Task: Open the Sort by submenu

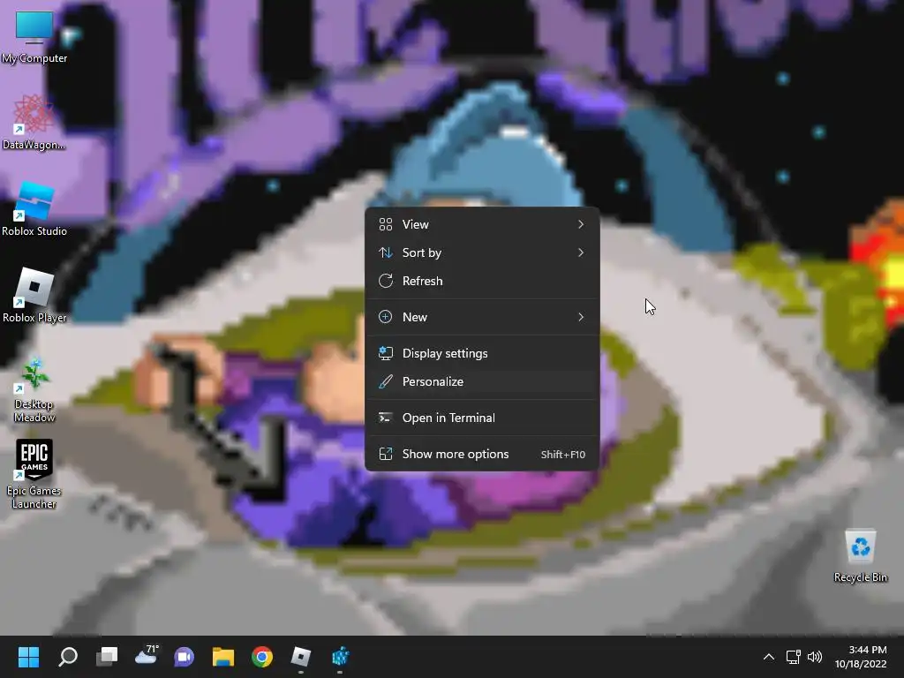Action: click(482, 252)
